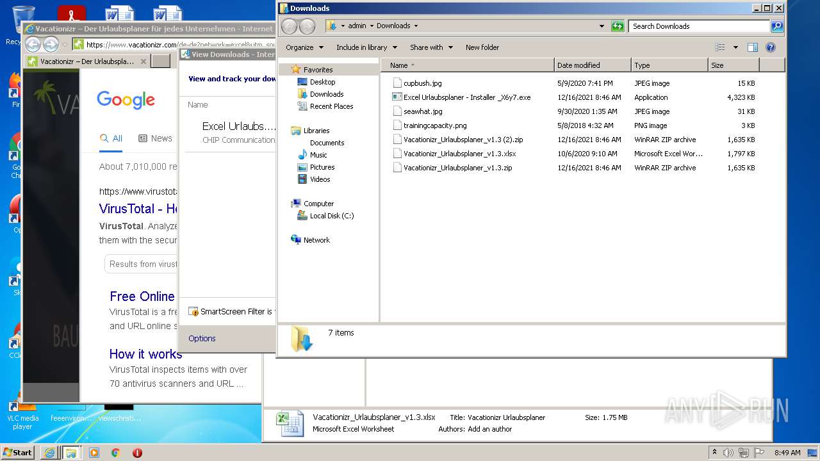This screenshot has width=820, height=461.
Task: Select Vacationizr_Urlaubsplaner_v1.3.xlsx in file list
Action: [459, 154]
